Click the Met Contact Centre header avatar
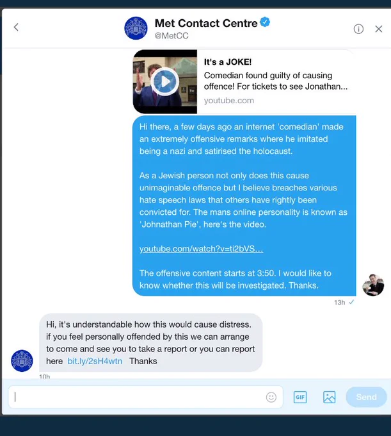Screen dimensions: 391x436 pos(136,28)
